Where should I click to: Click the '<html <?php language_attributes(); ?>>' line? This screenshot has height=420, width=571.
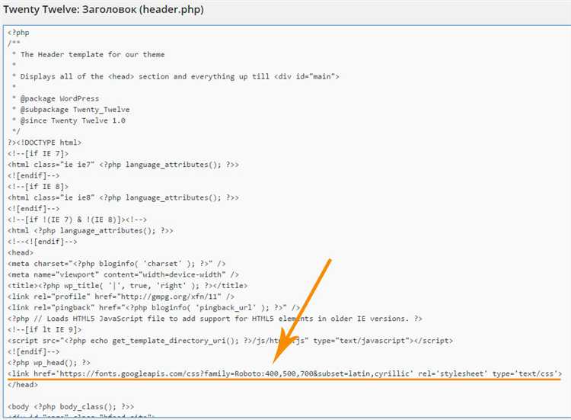coord(91,231)
